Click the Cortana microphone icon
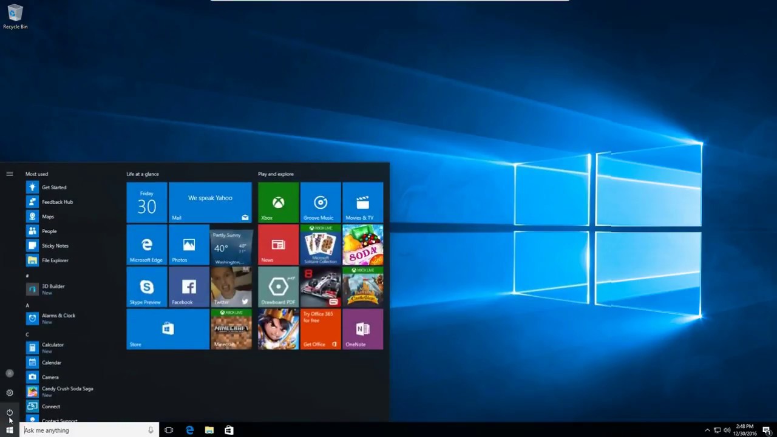 pos(151,430)
